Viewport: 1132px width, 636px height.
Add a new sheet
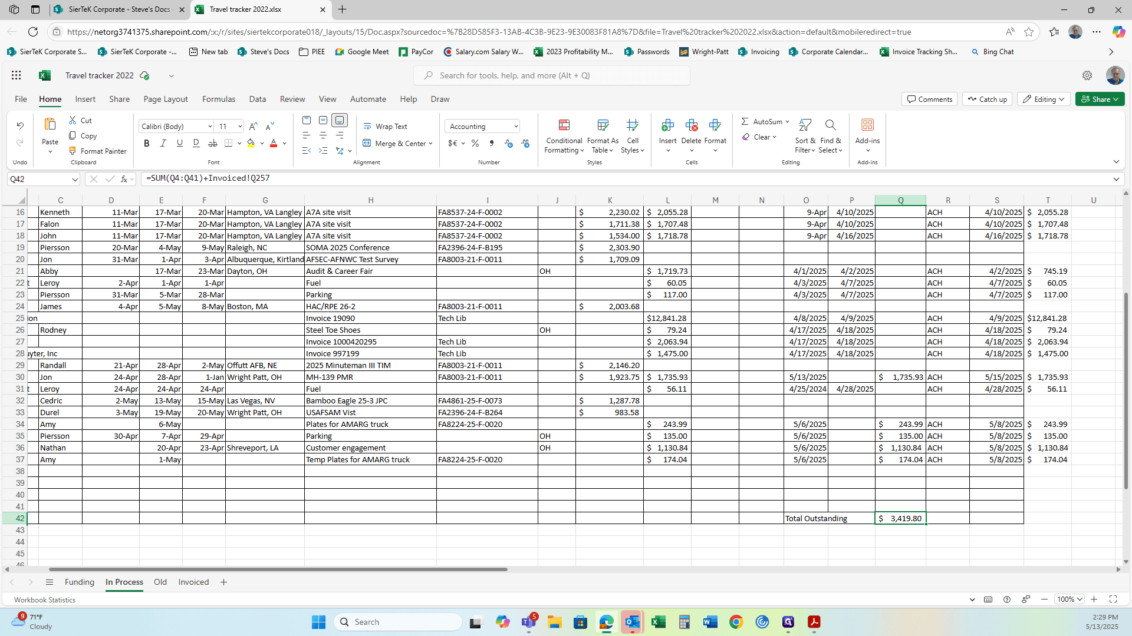point(223,582)
